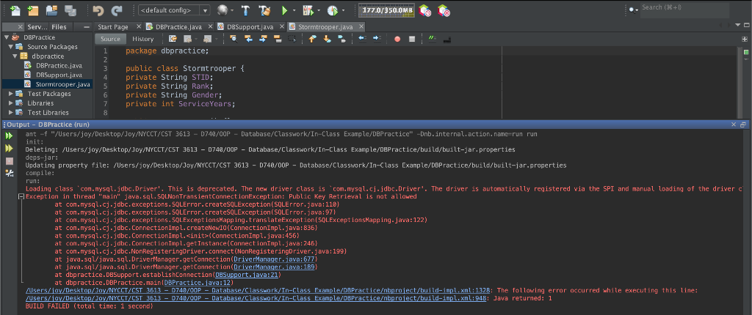The image size is (752, 315).
Task: Collapse the Source Packages node
Action: click(10, 47)
